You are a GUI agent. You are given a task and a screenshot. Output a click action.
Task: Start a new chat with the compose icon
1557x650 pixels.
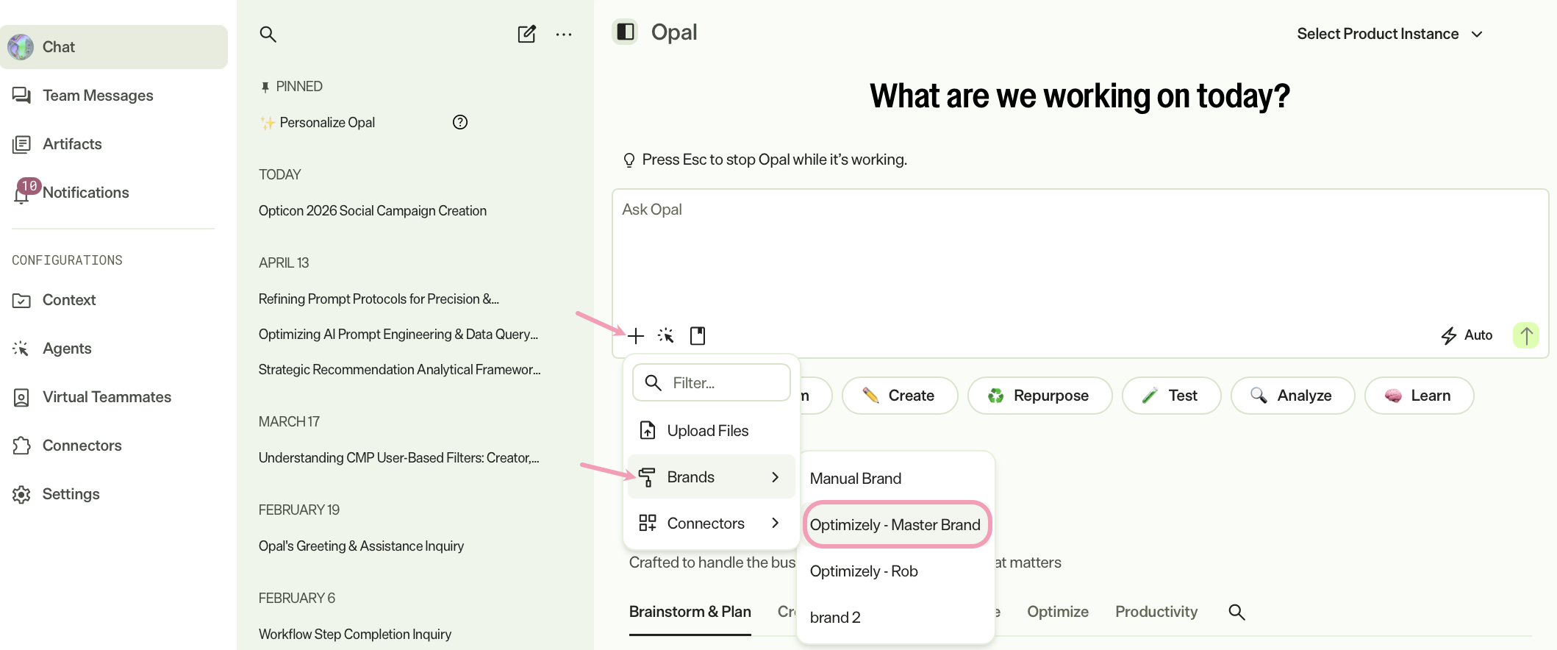(x=527, y=34)
